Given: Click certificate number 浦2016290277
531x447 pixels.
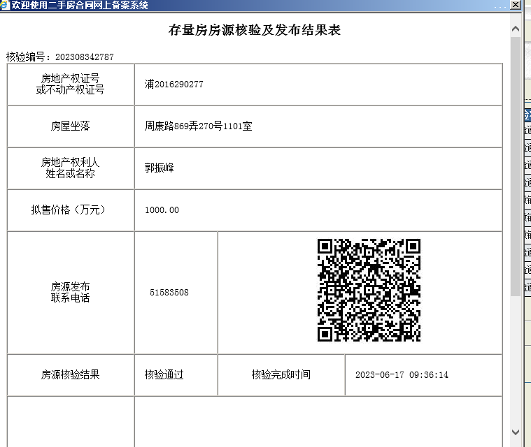Looking at the screenshot, I should pos(174,85).
